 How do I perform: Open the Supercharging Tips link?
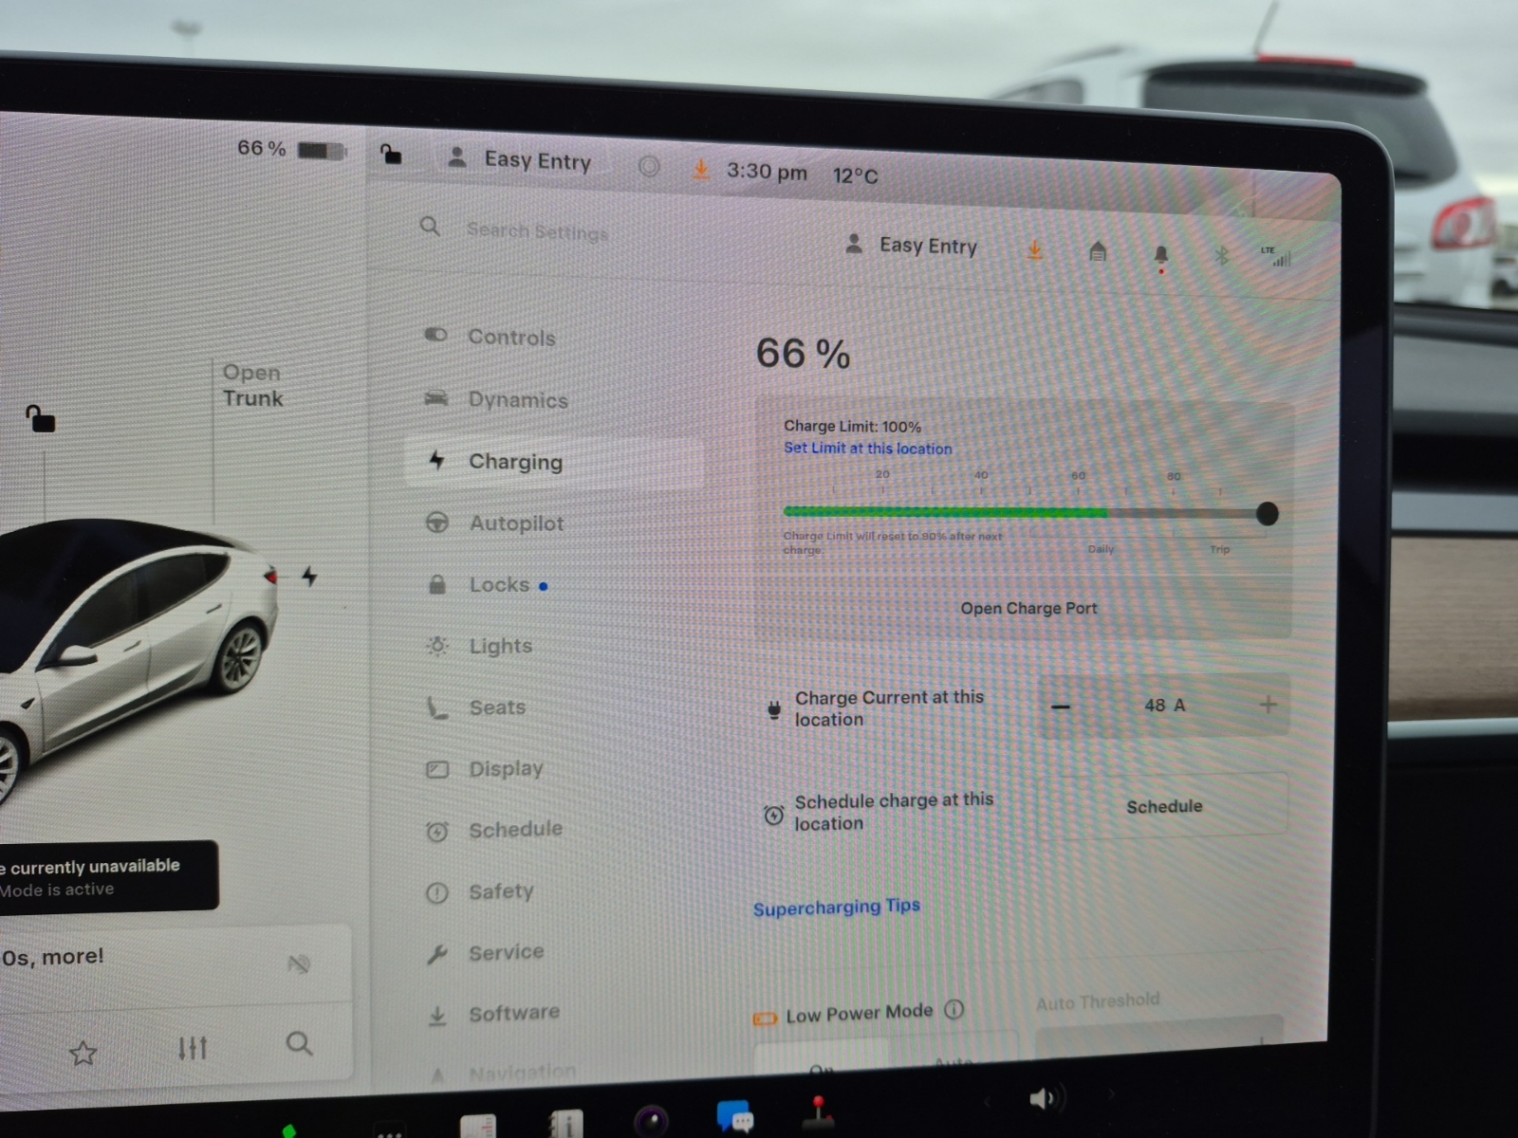tap(836, 908)
